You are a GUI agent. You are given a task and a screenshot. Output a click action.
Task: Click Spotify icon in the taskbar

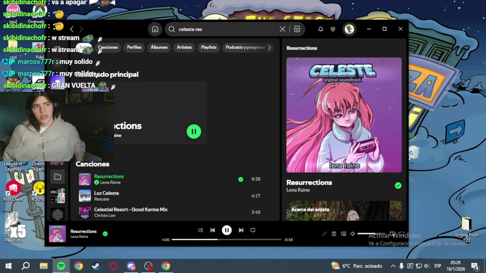[x=61, y=266]
